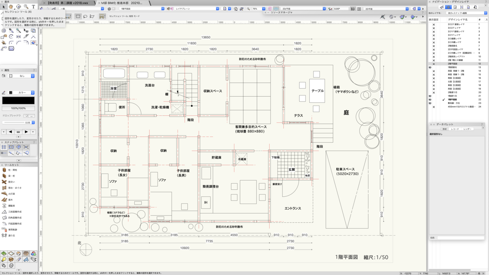Viewport: 489px width, 275px height.
Task: Enable snap to grid in the snap palette
Action: coord(3,147)
